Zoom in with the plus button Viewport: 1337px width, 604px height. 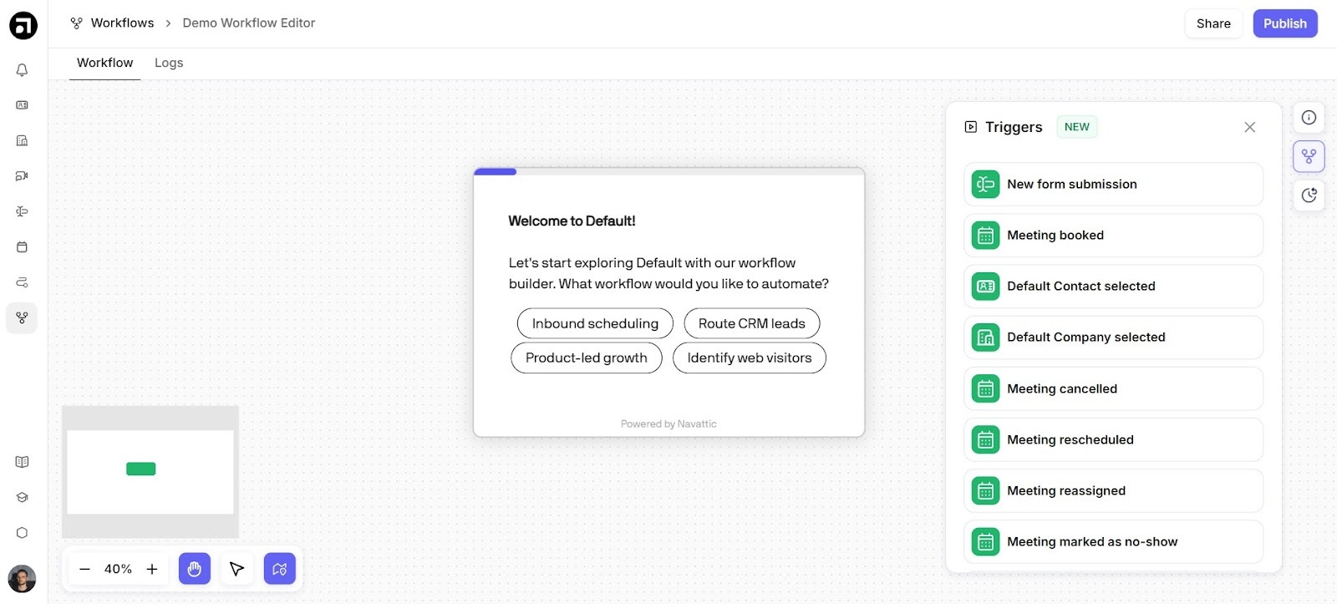[x=152, y=569]
